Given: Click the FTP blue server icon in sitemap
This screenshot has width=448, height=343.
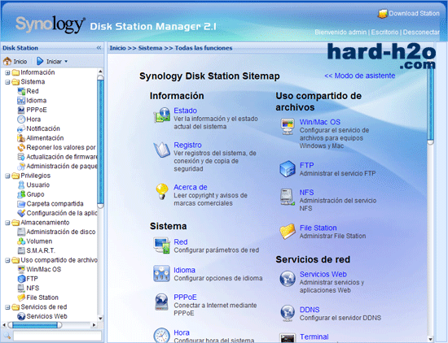Looking at the screenshot, I should (x=288, y=168).
